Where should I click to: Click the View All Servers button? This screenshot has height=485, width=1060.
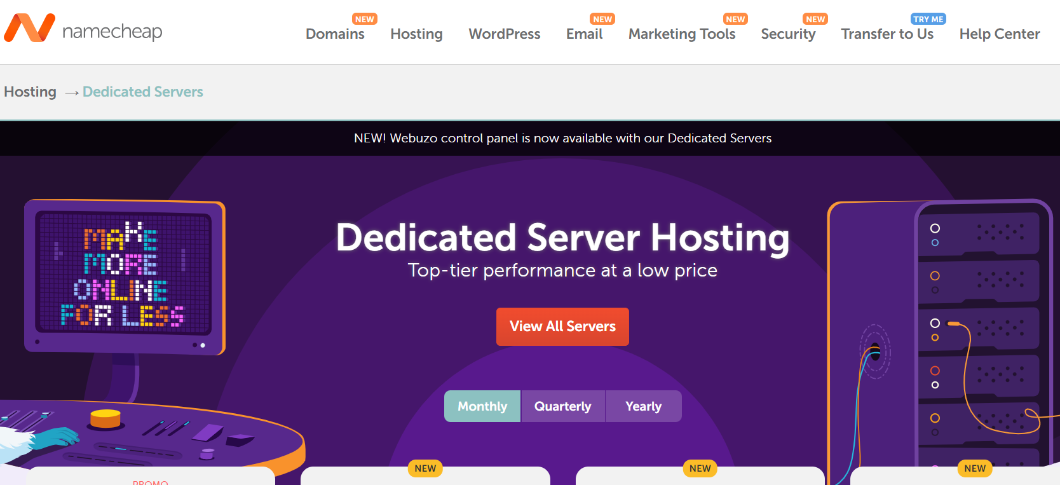(562, 327)
